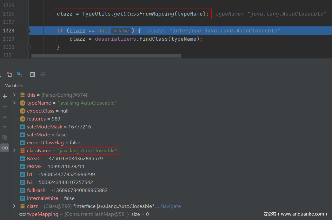Viewport: 332px width, 220px height.
Task: Click the Remove Watch minus icon
Action: pos(5,107)
